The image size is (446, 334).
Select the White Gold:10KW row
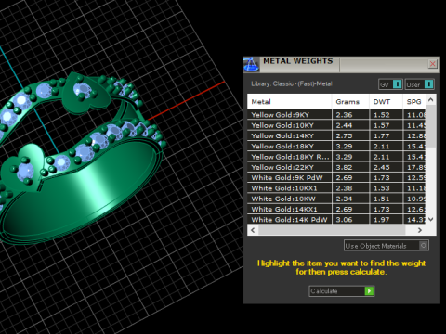[x=336, y=199]
